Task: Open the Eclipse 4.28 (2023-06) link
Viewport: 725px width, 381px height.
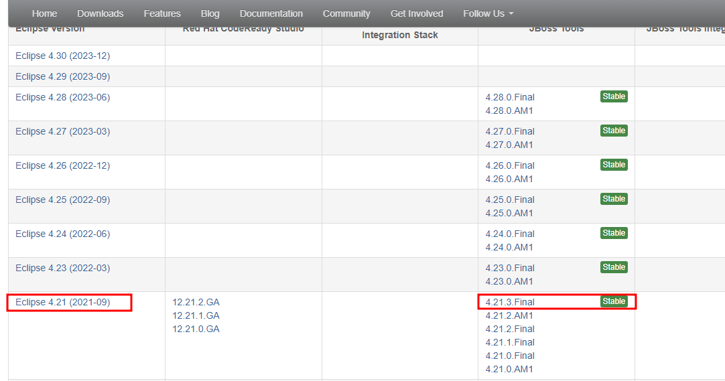Action: [x=63, y=98]
